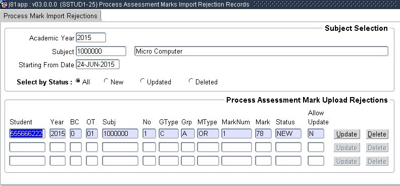The height and width of the screenshot is (186, 400).
Task: Click the Academic Year field
Action: [91, 37]
